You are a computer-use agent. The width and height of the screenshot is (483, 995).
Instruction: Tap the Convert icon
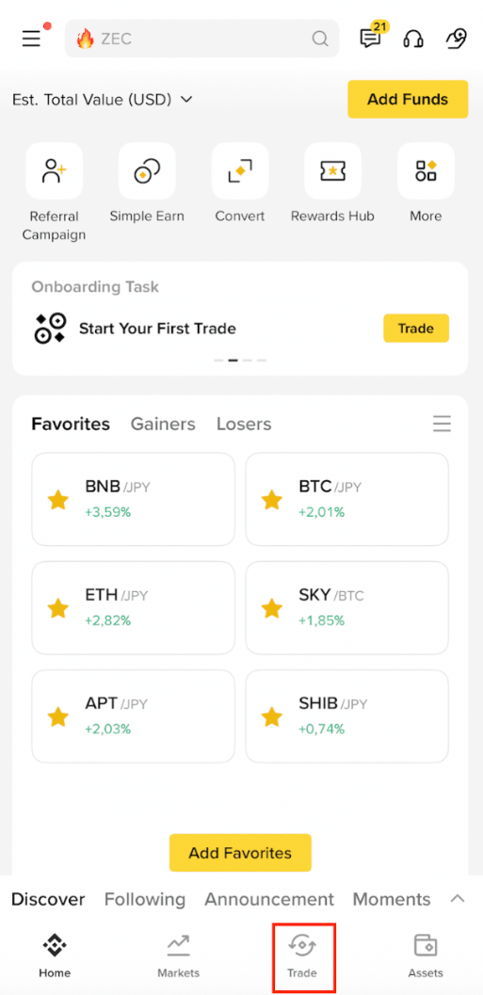[240, 170]
